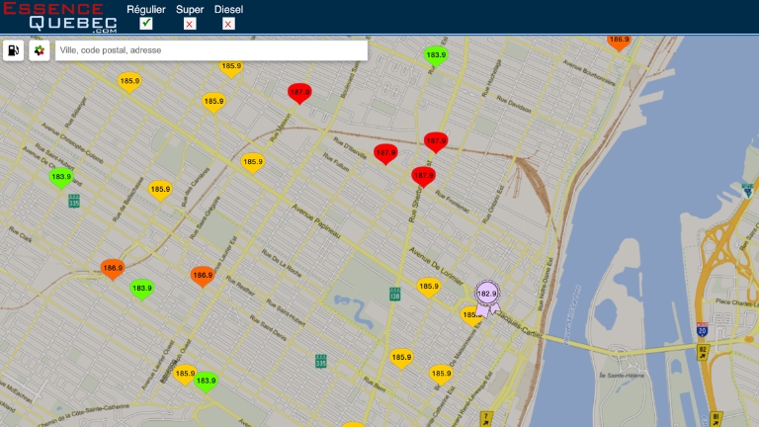Viewport: 759px width, 427px height.
Task: Open yellow 185.9 marker near Rue Bélanger
Action: click(129, 82)
